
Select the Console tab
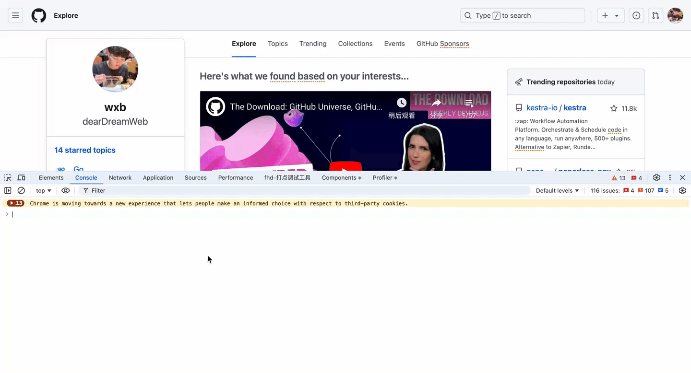86,177
